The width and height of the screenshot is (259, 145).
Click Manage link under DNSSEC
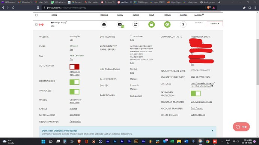point(134,89)
